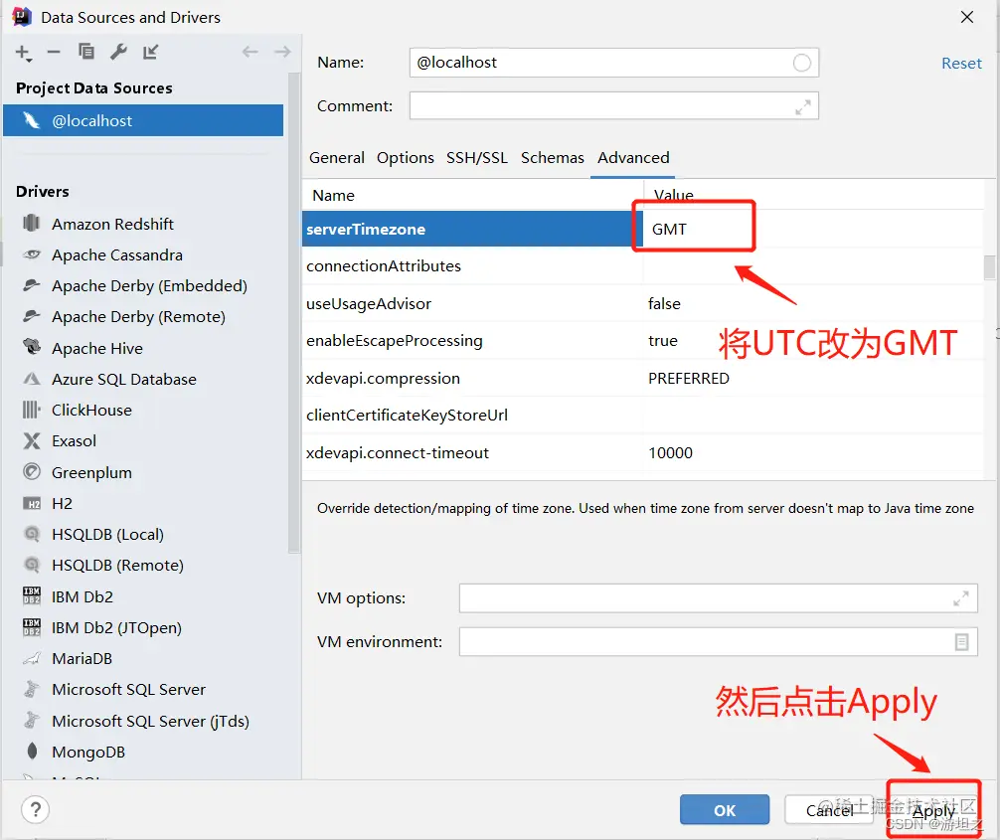Switch to the Advanced tab
1000x840 pixels.
[x=633, y=157]
